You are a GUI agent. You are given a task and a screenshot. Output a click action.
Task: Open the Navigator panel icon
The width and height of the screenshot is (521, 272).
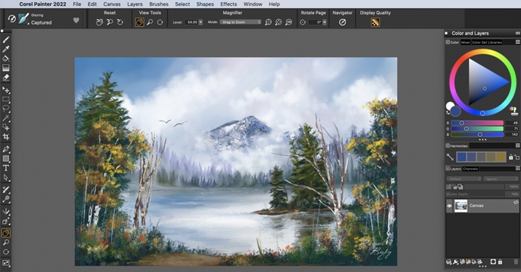[x=342, y=22]
